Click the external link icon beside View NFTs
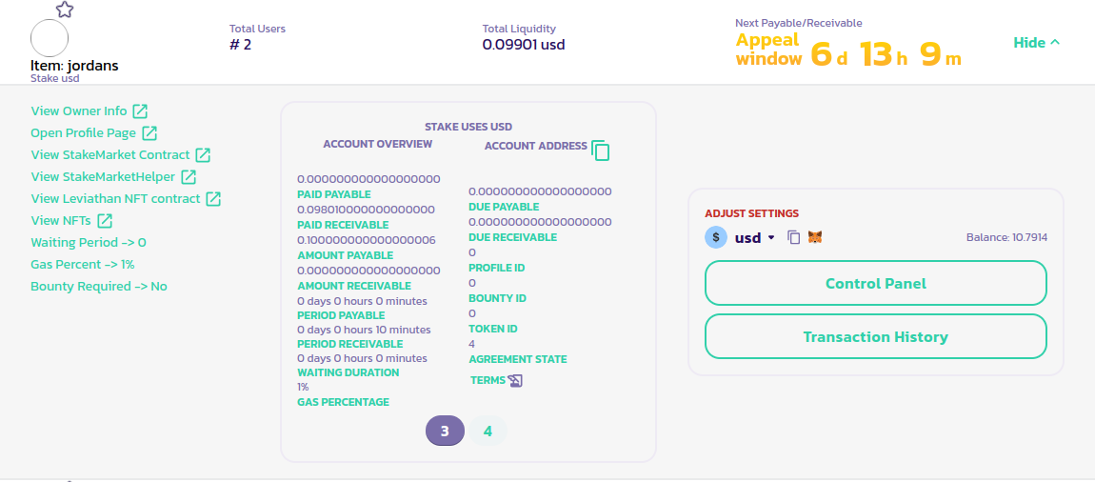Viewport: 1095px width, 482px height. (105, 221)
